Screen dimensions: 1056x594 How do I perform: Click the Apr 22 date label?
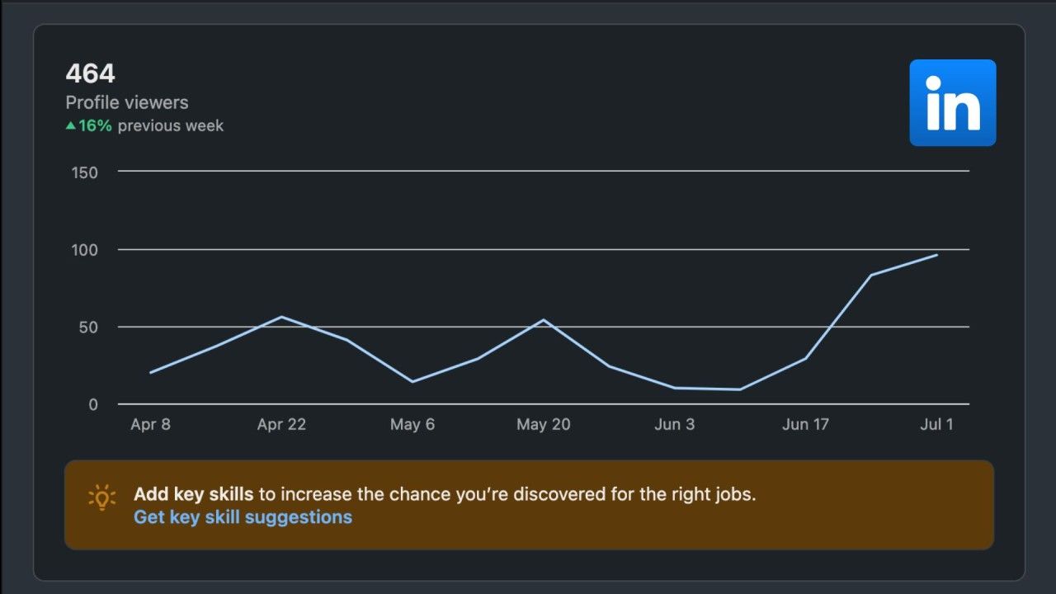[281, 425]
